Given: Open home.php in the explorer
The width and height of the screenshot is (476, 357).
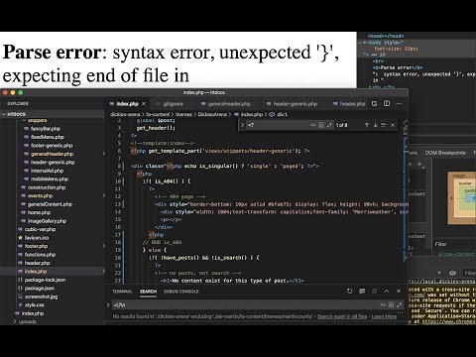Looking at the screenshot, I should coord(39,212).
